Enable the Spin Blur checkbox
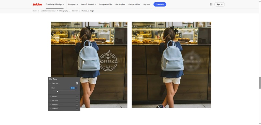Image resolution: width=261 pixels, height=125 pixels. [77, 109]
